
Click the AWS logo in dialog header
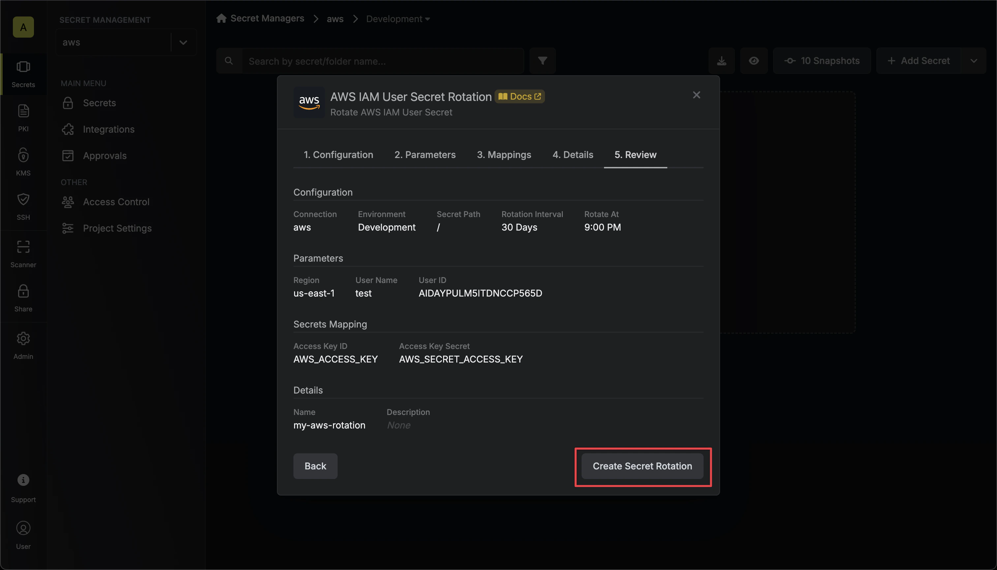pyautogui.click(x=309, y=102)
